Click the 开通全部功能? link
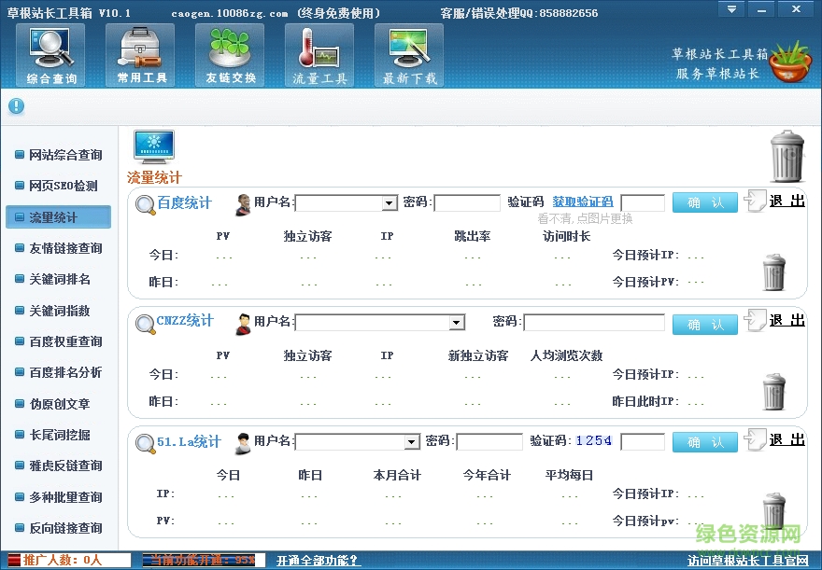822x570 pixels. (x=318, y=561)
